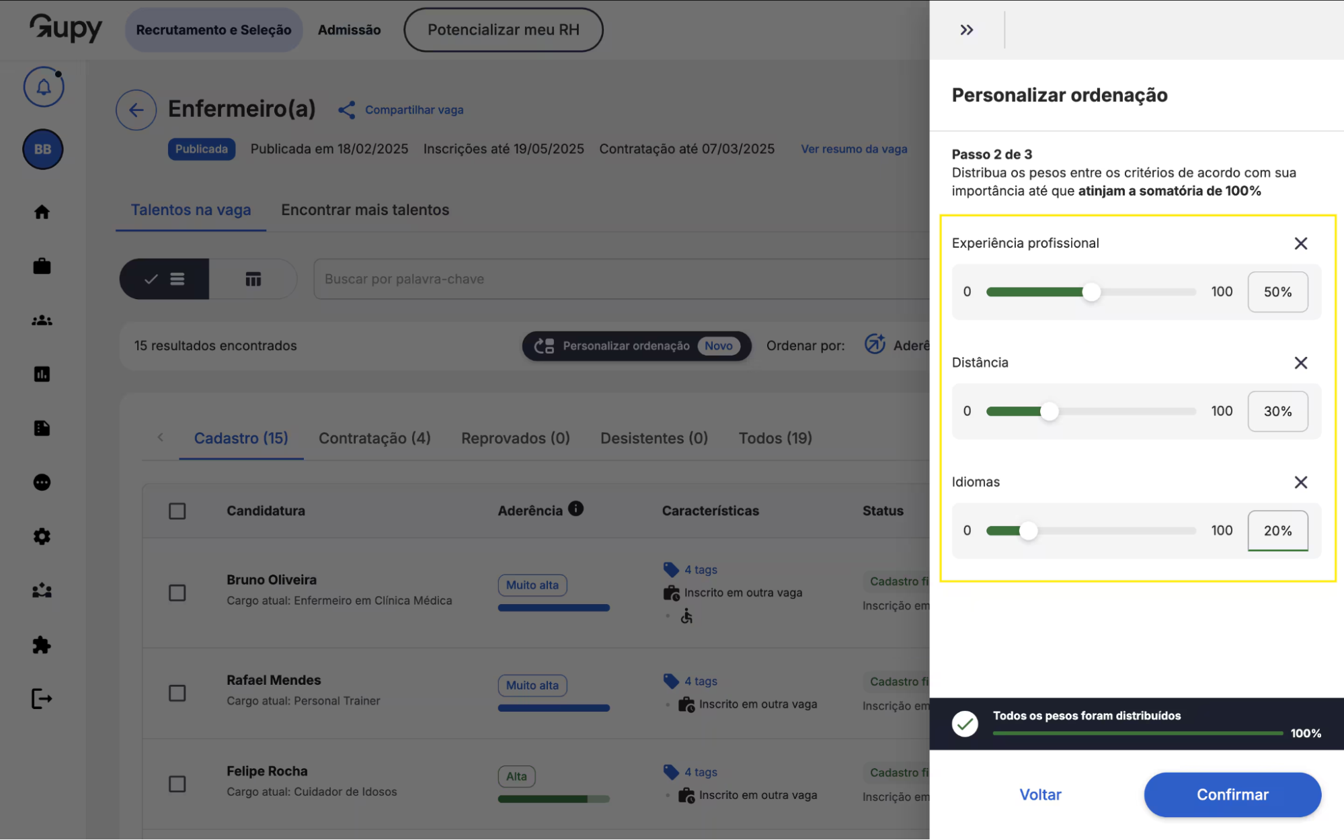Switch to the kanban board view toggle
This screenshot has width=1344, height=840.
pos(253,279)
